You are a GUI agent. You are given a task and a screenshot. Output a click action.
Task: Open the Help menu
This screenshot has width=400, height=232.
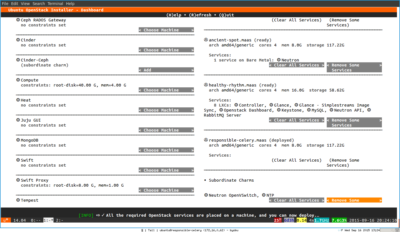(70, 4)
